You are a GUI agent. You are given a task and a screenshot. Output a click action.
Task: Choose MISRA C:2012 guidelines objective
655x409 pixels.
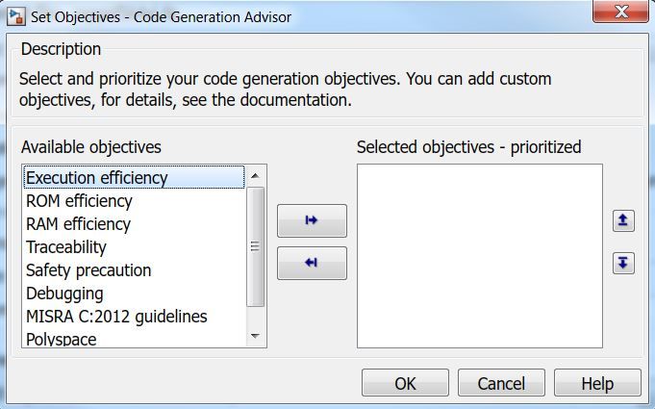point(116,317)
